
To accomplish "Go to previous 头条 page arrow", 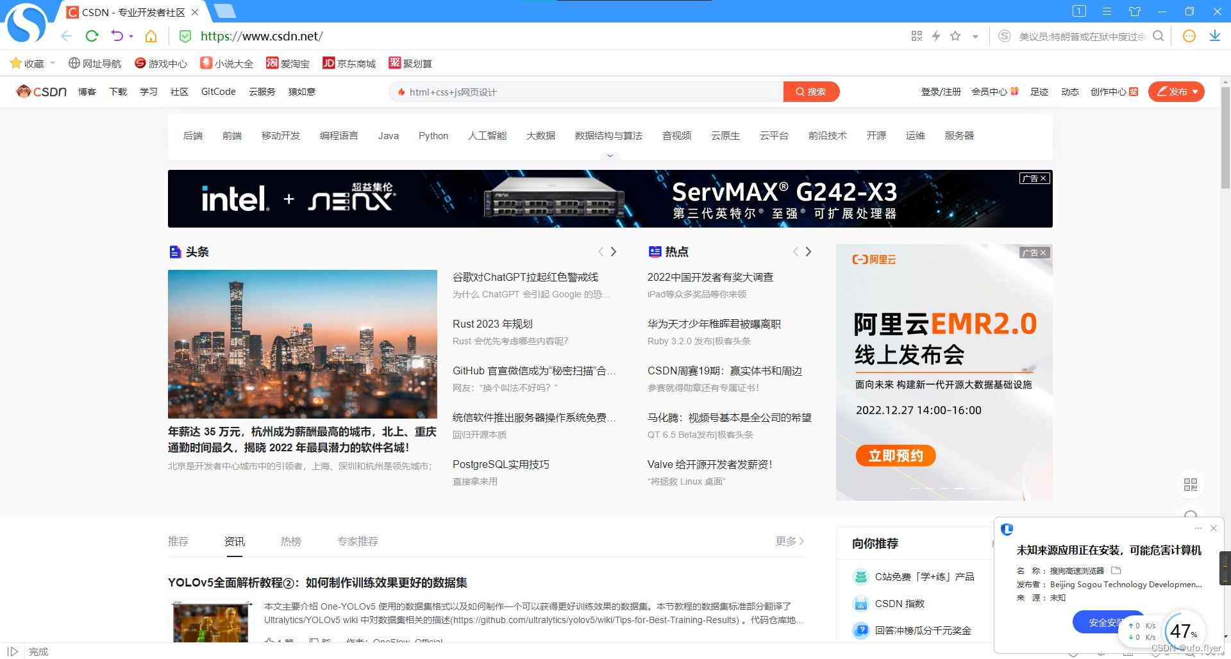I will pos(601,252).
